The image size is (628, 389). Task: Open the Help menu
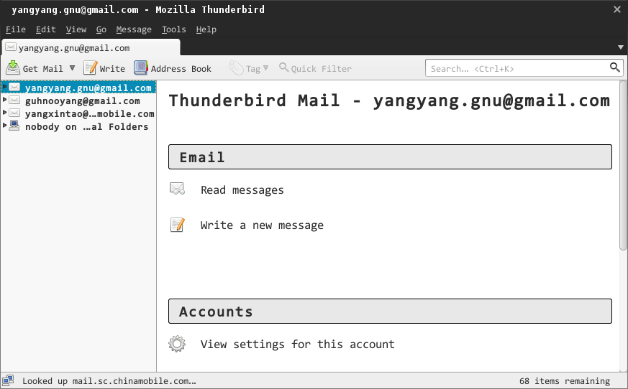pos(206,29)
